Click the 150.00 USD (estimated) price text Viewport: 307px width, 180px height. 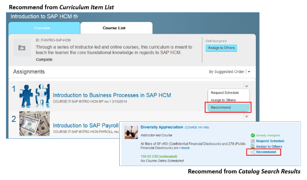159,156
